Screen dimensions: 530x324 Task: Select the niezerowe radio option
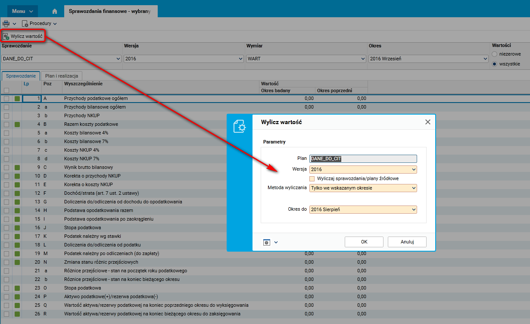pyautogui.click(x=495, y=54)
